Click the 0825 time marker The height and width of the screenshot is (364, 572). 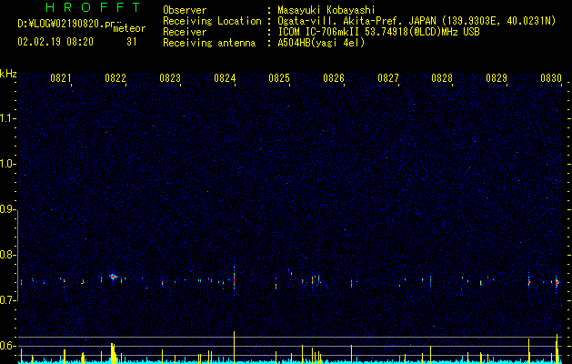tap(279, 78)
